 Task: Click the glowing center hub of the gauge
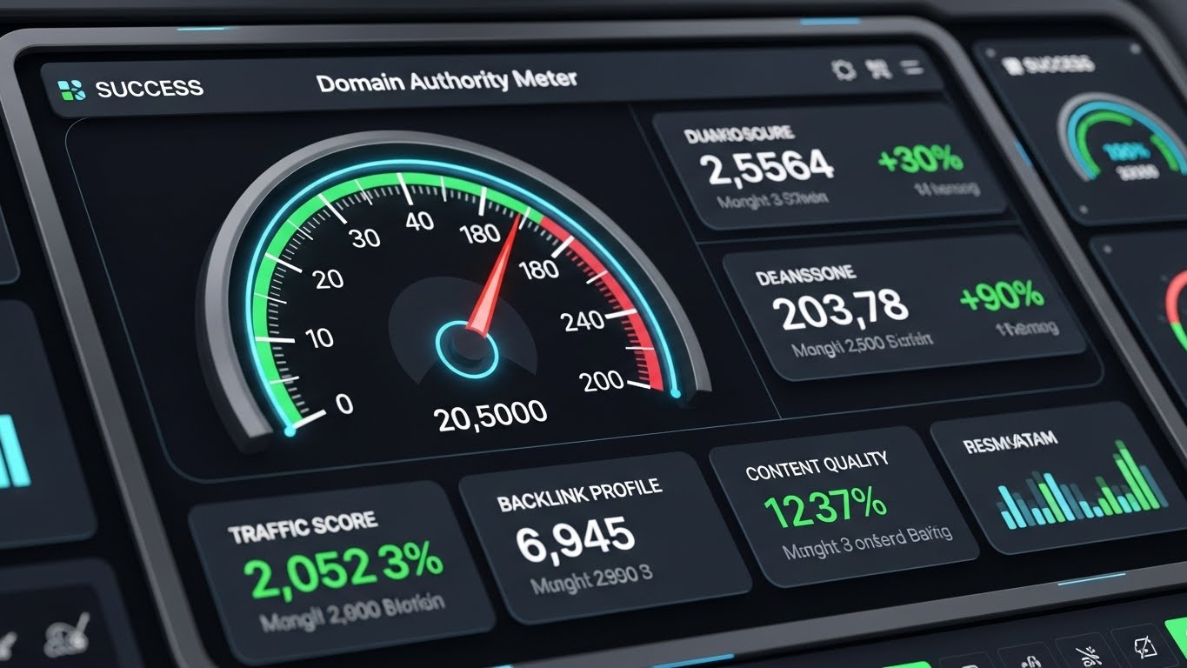[x=466, y=346]
